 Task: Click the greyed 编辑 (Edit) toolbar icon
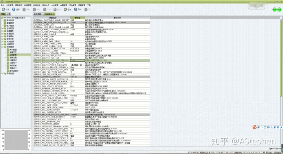[35, 9]
